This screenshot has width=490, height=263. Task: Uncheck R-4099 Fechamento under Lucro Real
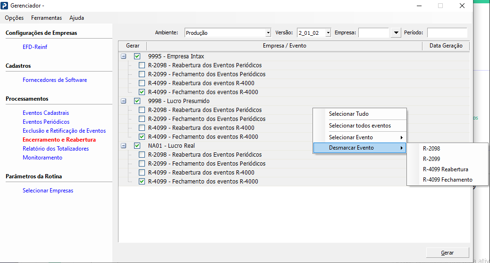tap(142, 182)
